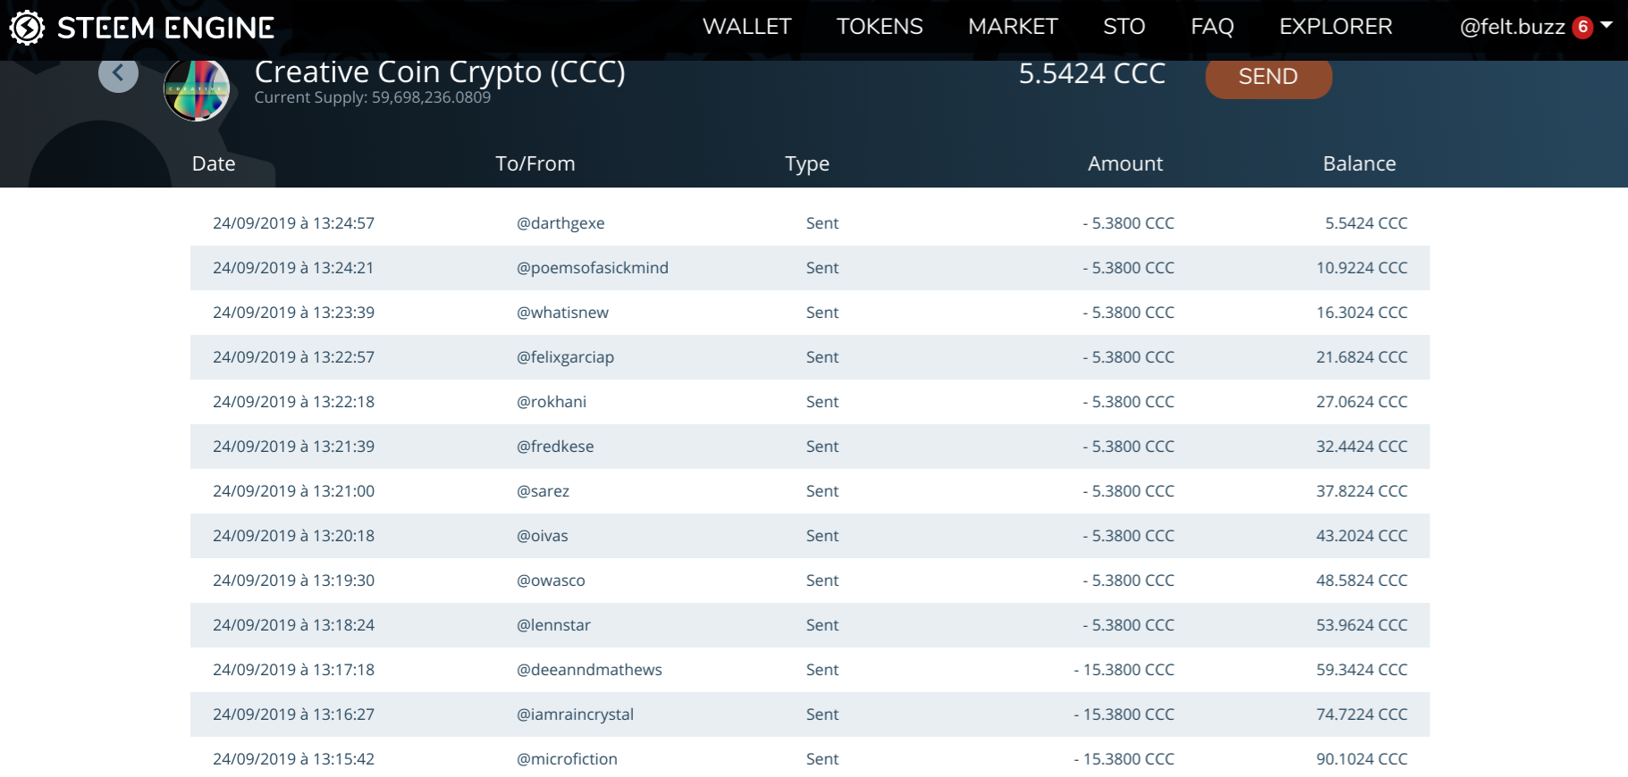Select the @fredkese recipient
This screenshot has height=777, width=1628.
(555, 447)
